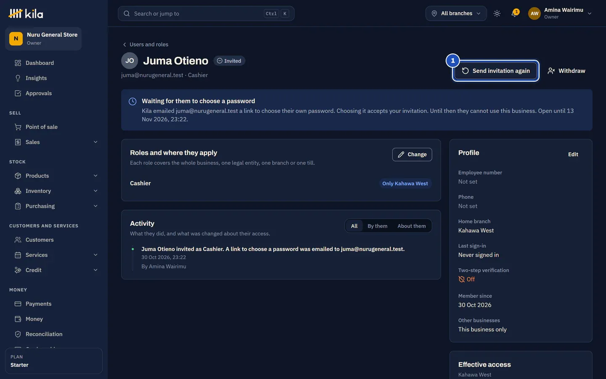The height and width of the screenshot is (379, 606).
Task: Filter activity to About them
Action: pos(412,226)
